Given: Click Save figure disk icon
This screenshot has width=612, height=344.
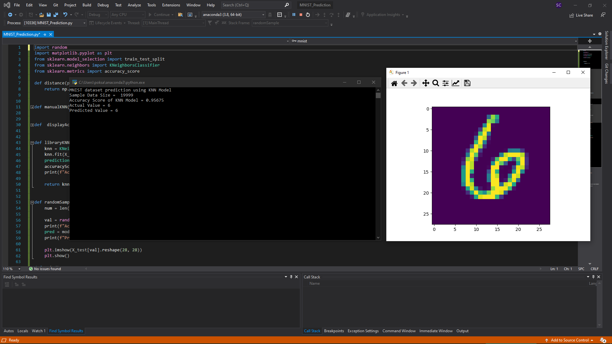Looking at the screenshot, I should pos(467,83).
